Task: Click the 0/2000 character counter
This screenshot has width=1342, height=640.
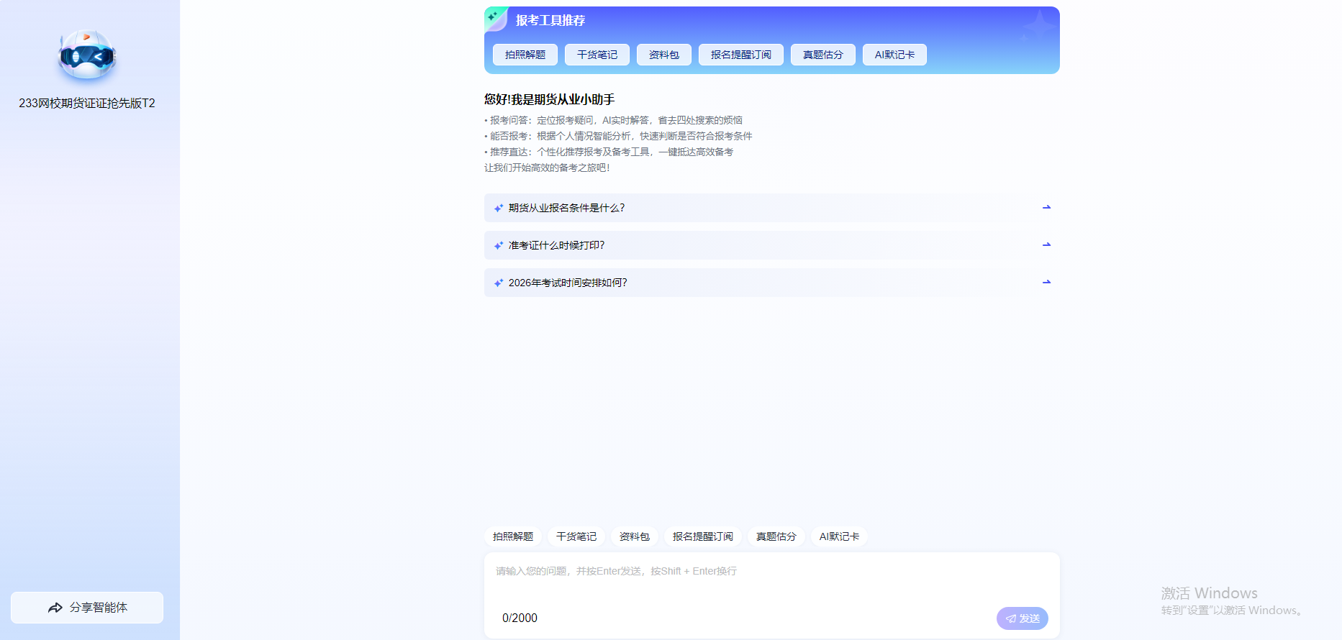Action: click(520, 618)
